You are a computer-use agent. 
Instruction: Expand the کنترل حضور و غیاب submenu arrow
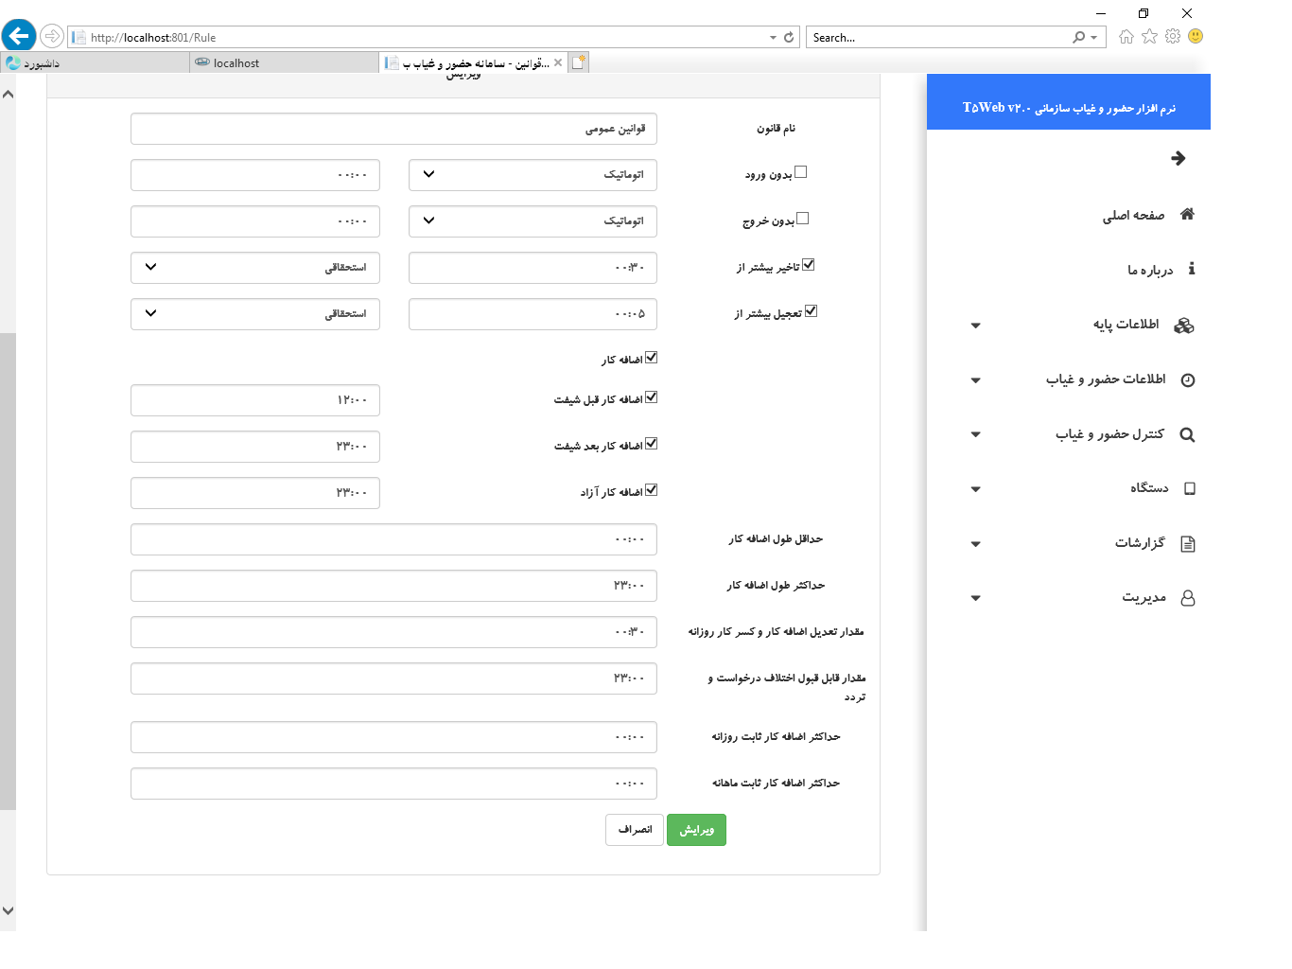[x=976, y=435]
